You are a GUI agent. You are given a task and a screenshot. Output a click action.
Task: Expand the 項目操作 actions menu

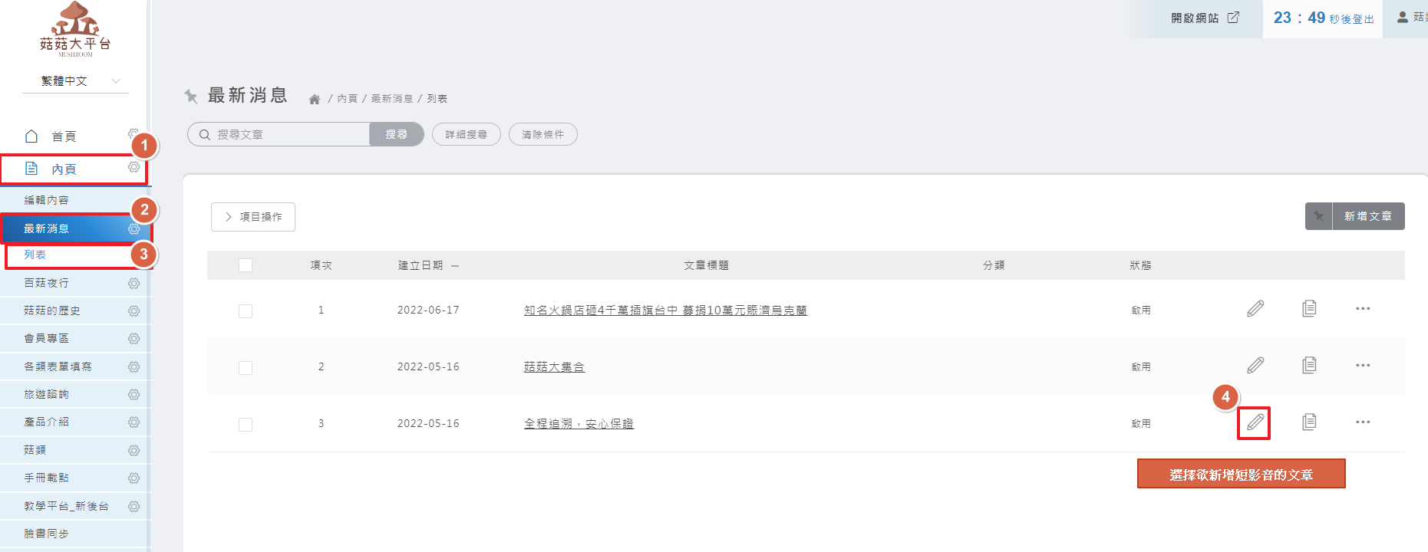[253, 217]
